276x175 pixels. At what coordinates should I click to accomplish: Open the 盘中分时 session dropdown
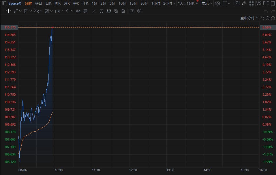[249, 18]
